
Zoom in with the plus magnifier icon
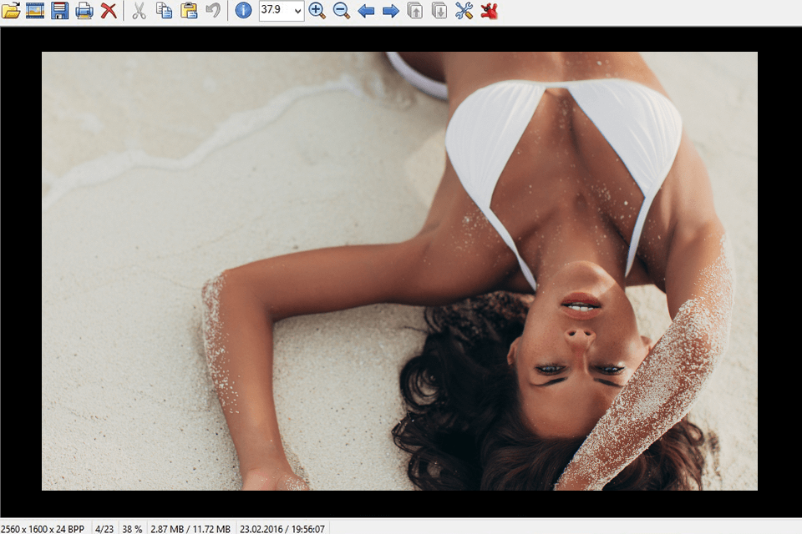(x=317, y=11)
